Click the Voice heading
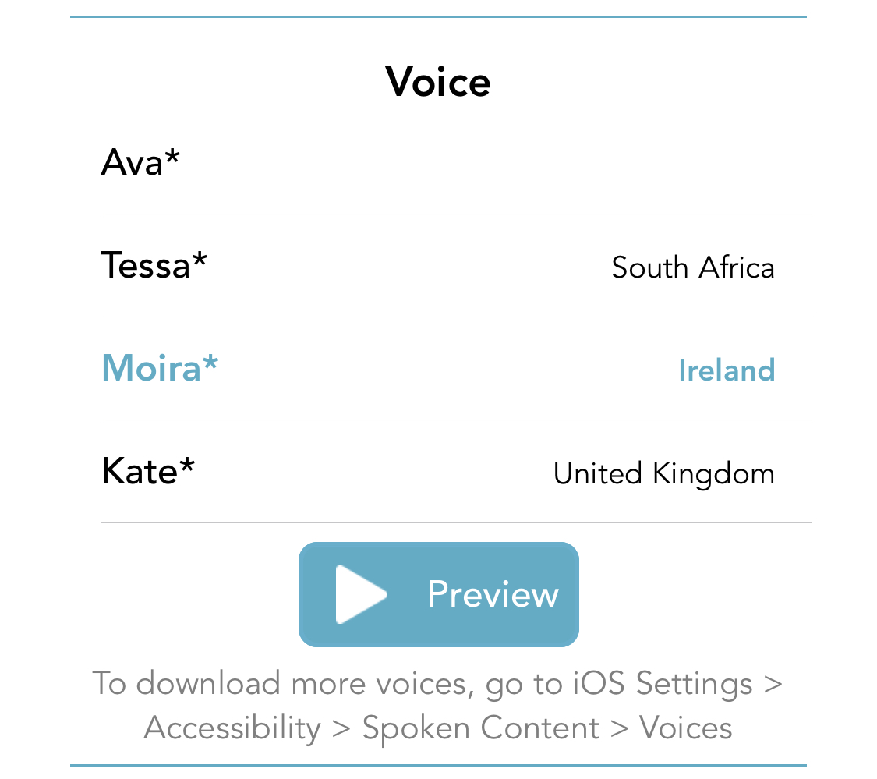 [438, 82]
